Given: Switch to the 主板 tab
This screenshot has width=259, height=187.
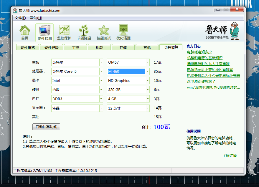Looking at the screenshot, I should coord(75,47).
